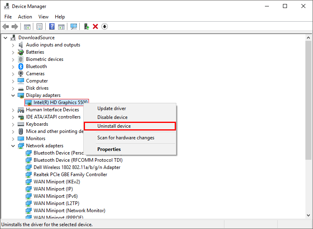
Task: Click the Keyboards category icon
Action: coord(21,124)
